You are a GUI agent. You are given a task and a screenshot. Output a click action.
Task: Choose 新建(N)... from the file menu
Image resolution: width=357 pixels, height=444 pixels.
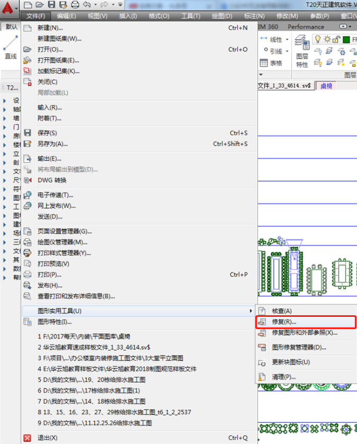pyautogui.click(x=139, y=28)
